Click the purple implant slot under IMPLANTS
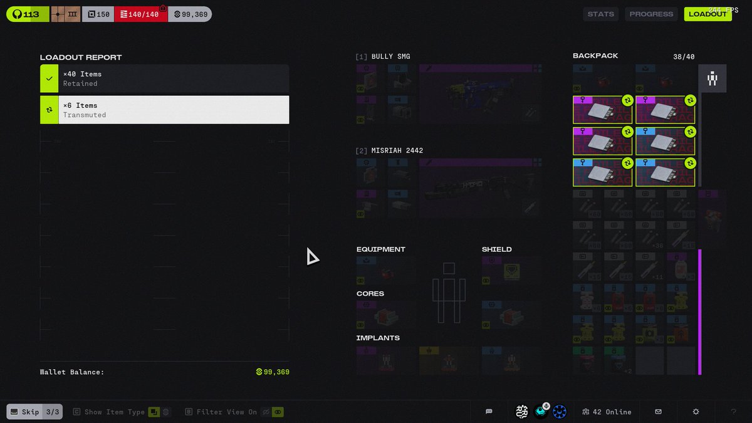 coord(386,361)
